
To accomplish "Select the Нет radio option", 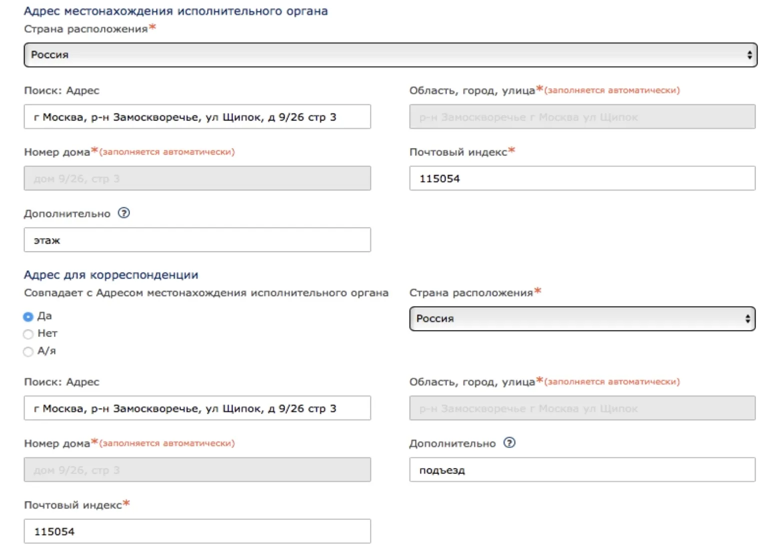I will coord(28,334).
